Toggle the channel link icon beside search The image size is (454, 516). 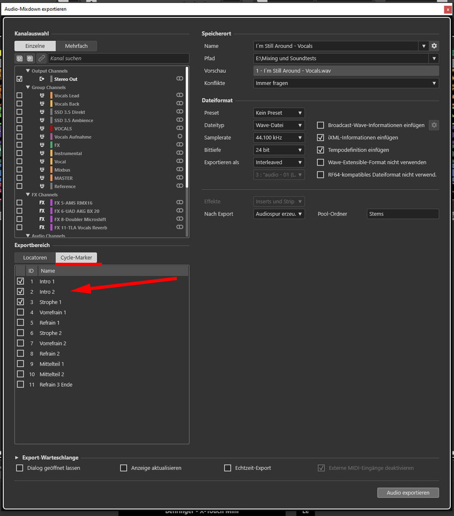(x=41, y=58)
